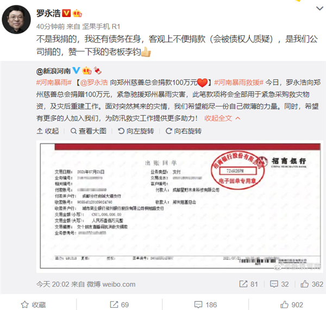Favorite the post with 收藏 star
This screenshot has width=326, height=310.
point(33,305)
